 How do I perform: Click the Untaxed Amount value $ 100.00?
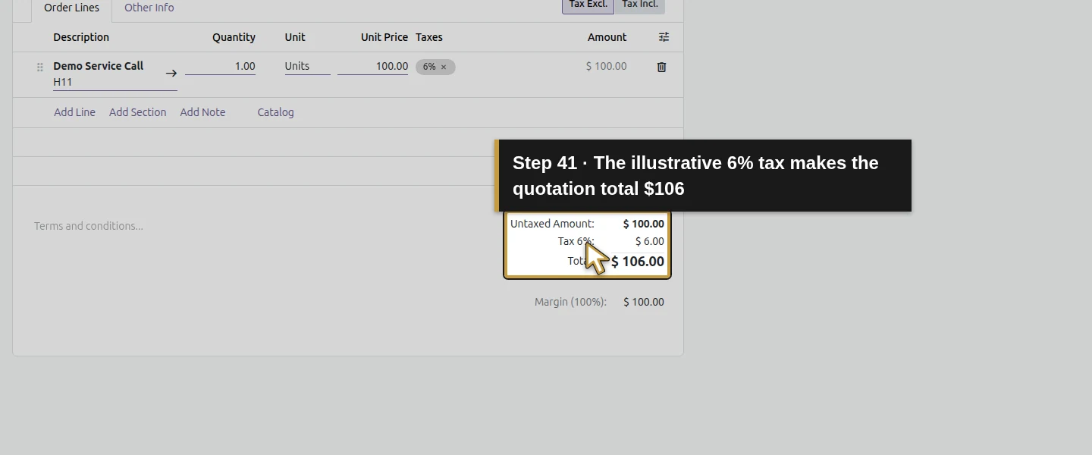643,224
